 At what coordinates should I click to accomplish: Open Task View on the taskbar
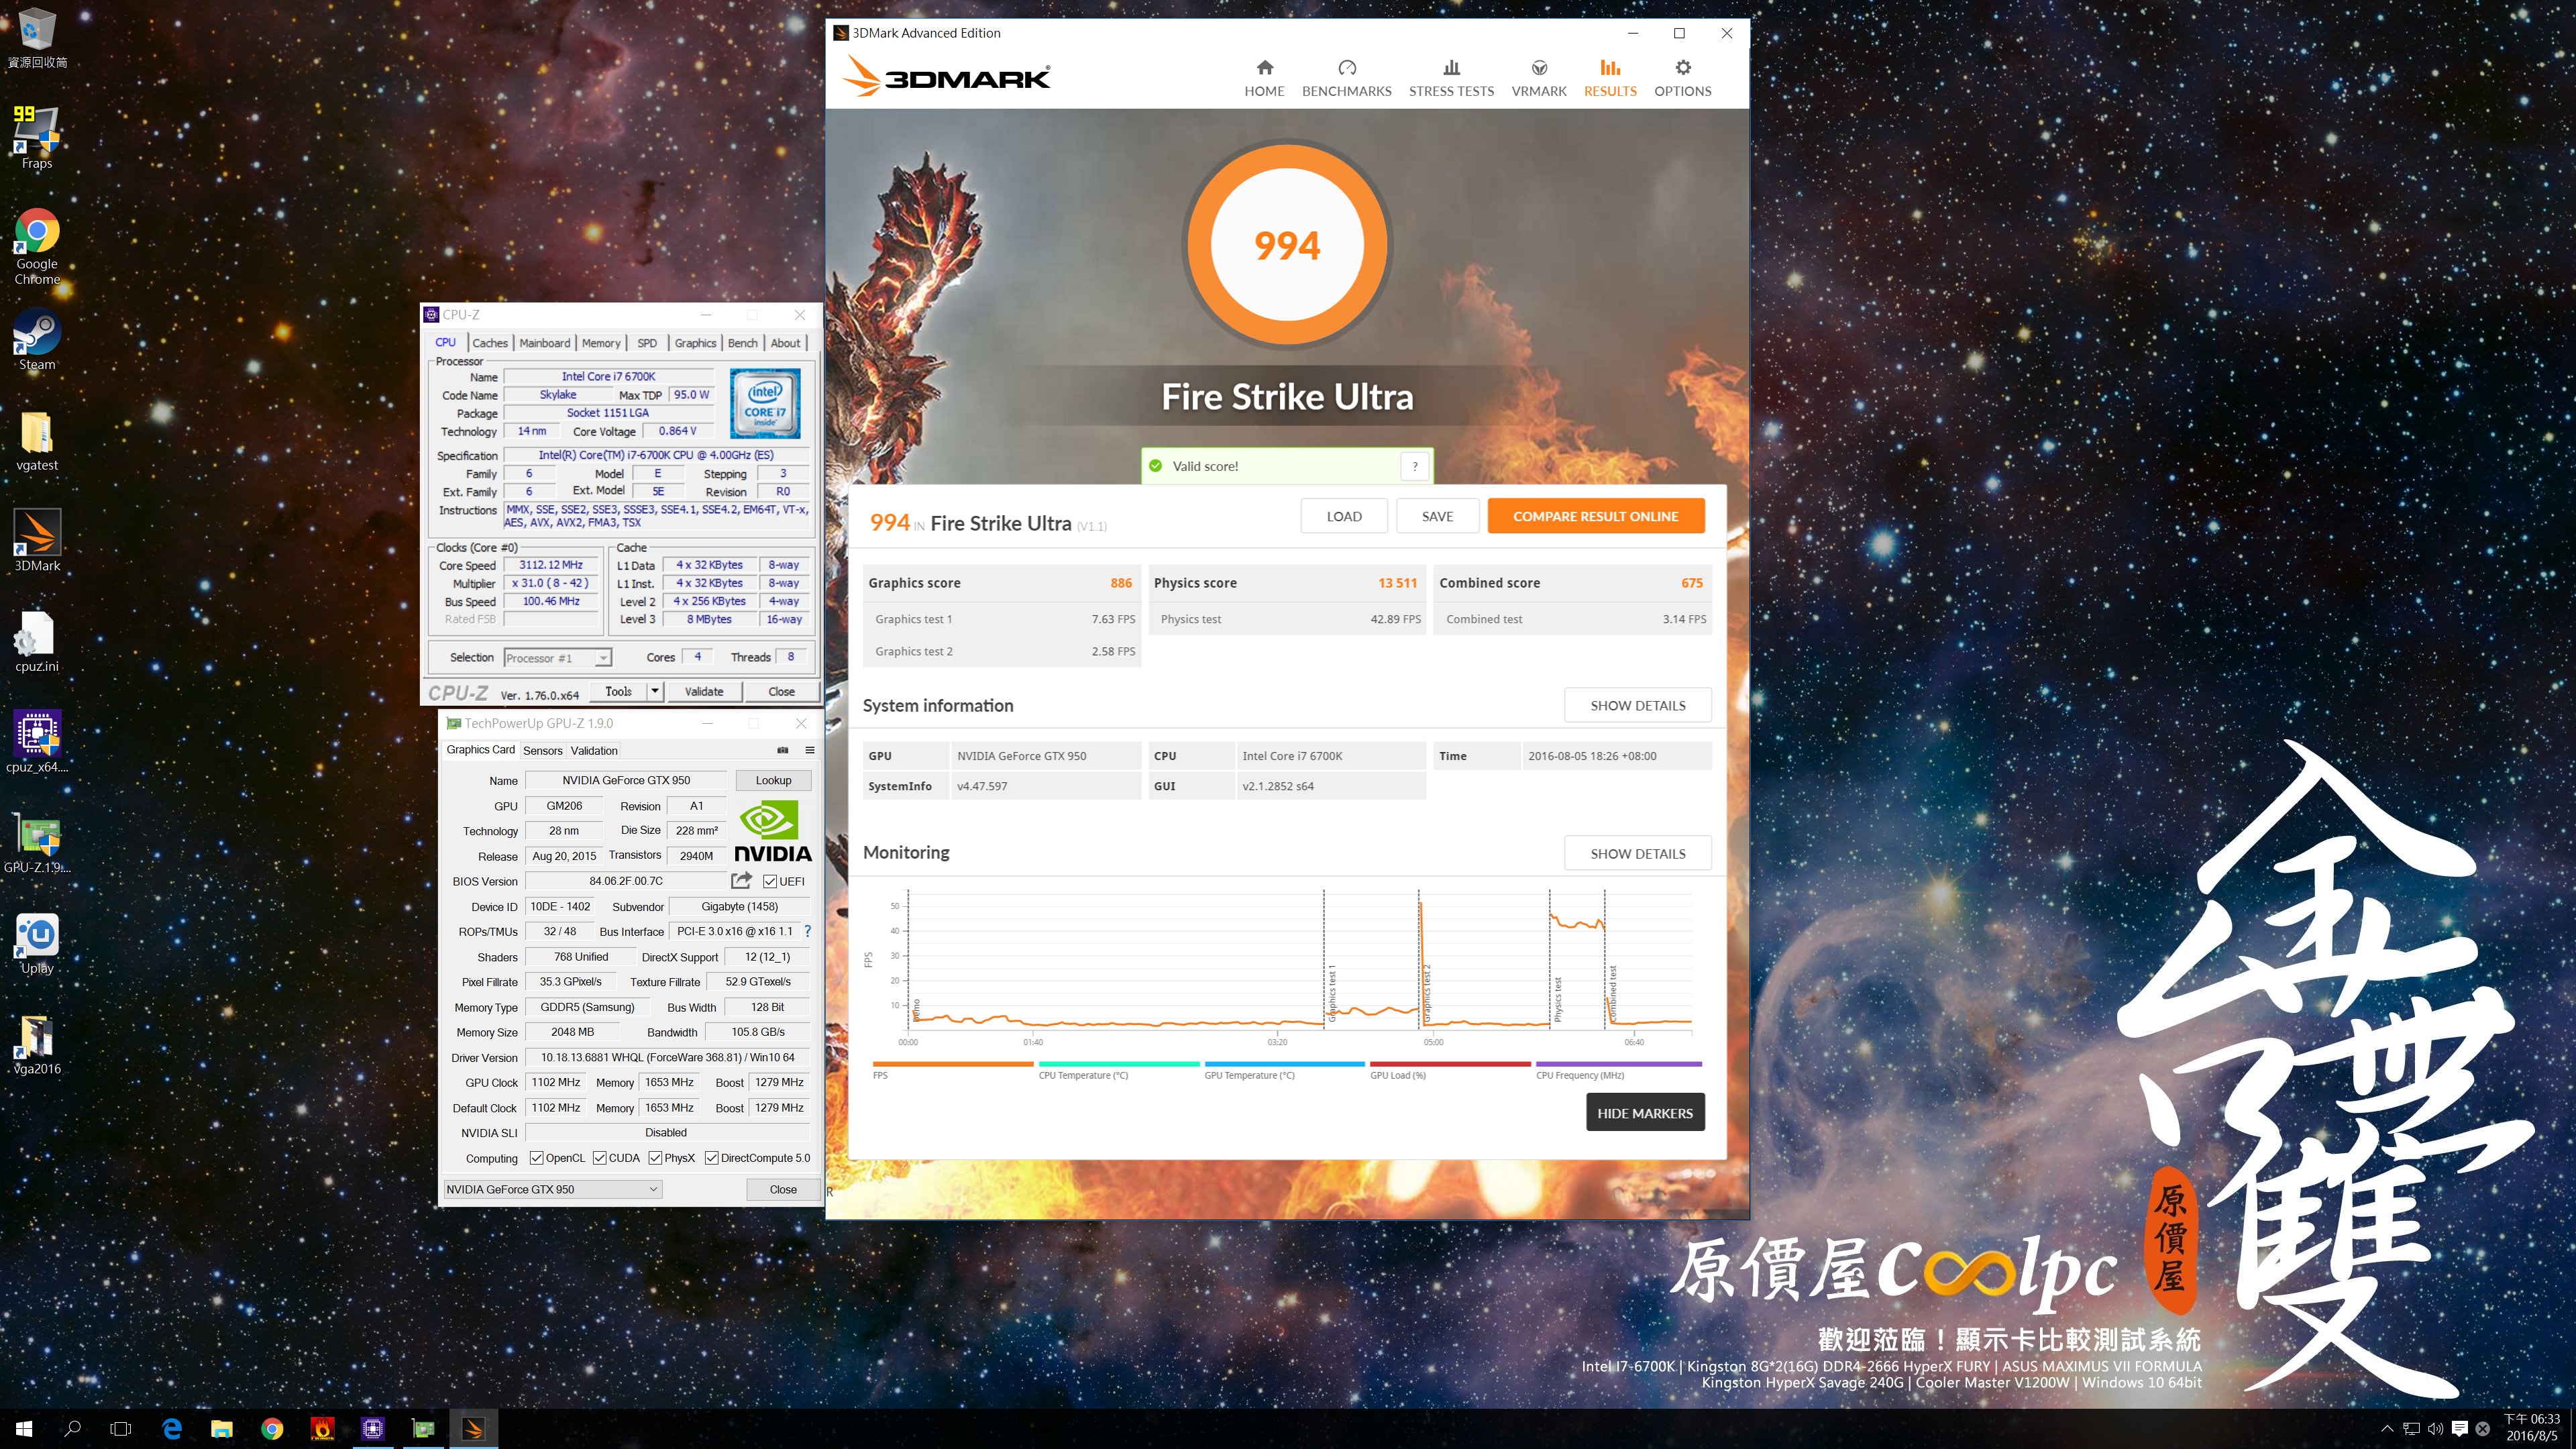(x=120, y=1429)
